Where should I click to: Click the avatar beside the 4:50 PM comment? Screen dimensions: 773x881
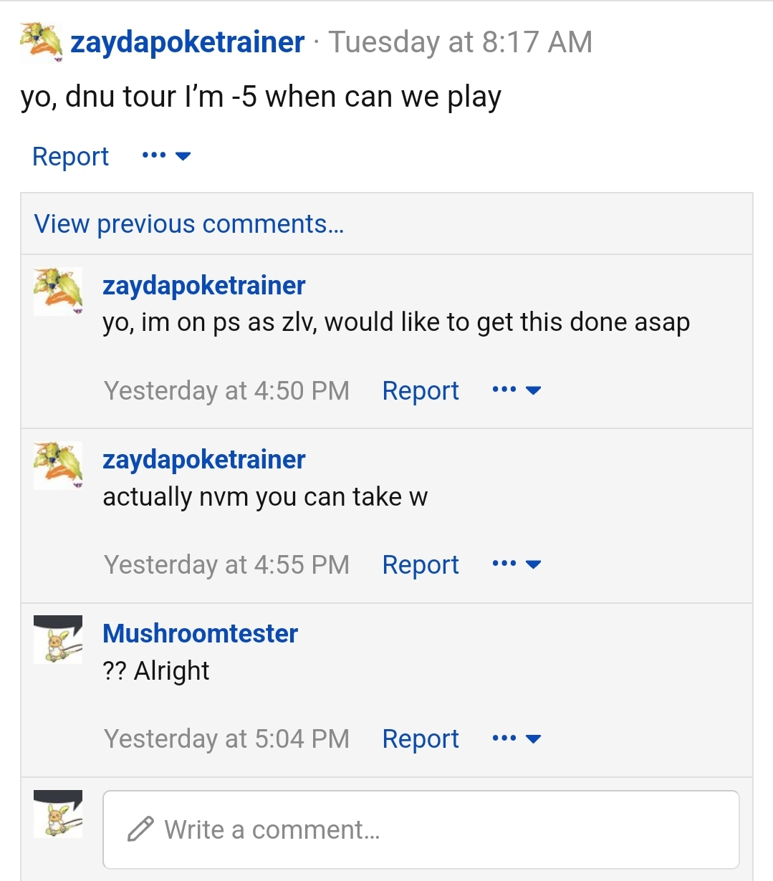pos(58,291)
